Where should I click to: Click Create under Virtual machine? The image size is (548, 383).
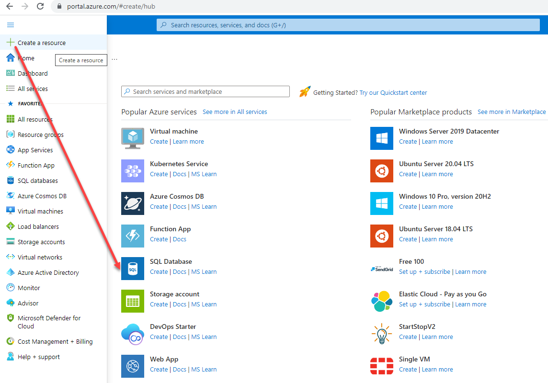tap(159, 141)
